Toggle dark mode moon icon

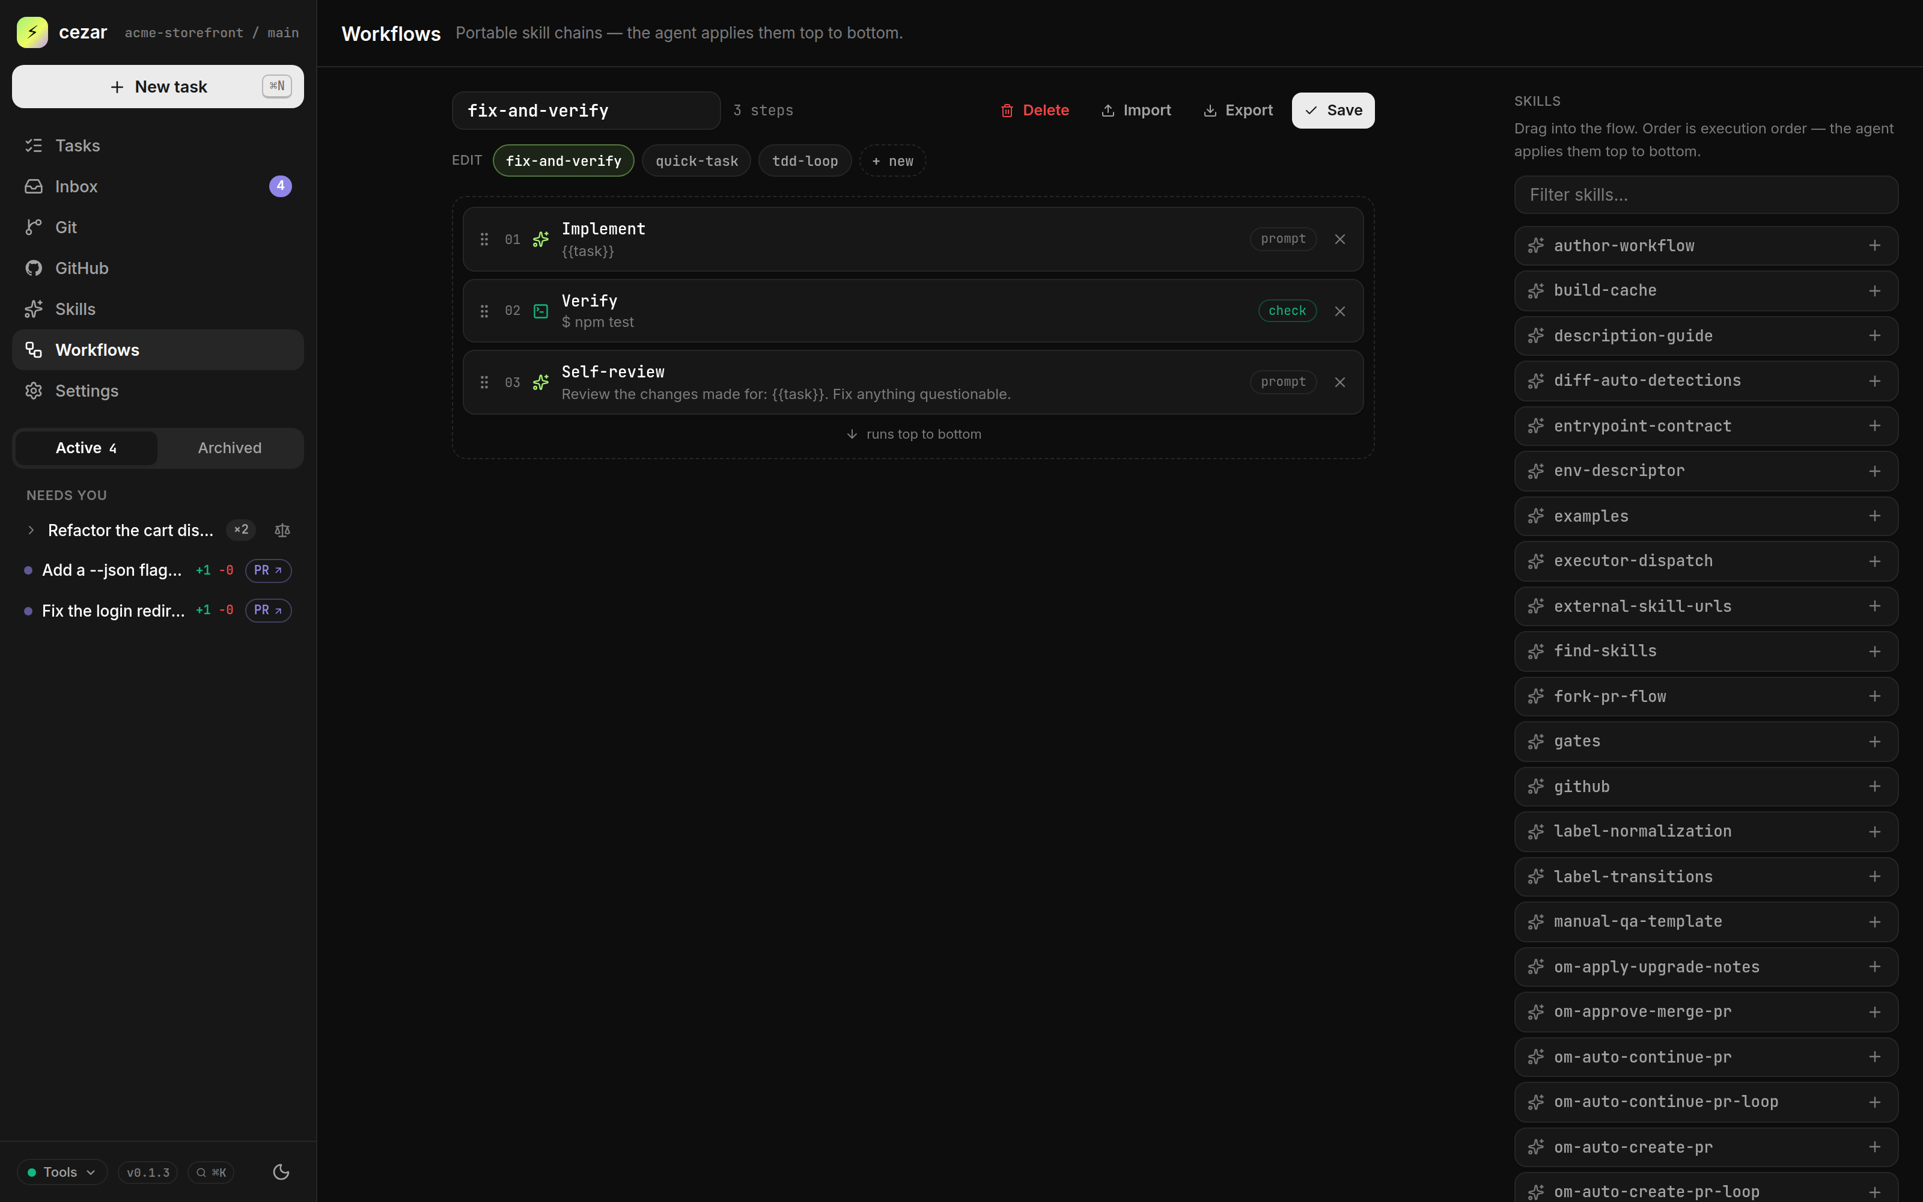coord(281,1172)
